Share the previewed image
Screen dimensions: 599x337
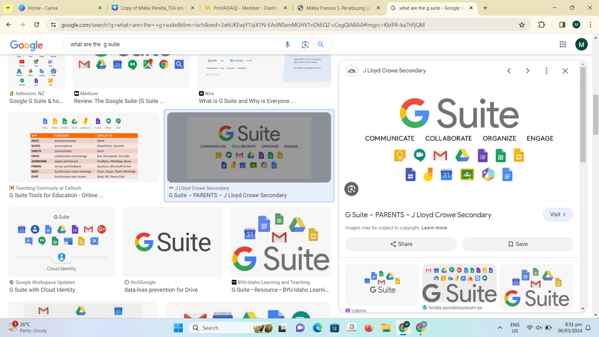click(401, 244)
